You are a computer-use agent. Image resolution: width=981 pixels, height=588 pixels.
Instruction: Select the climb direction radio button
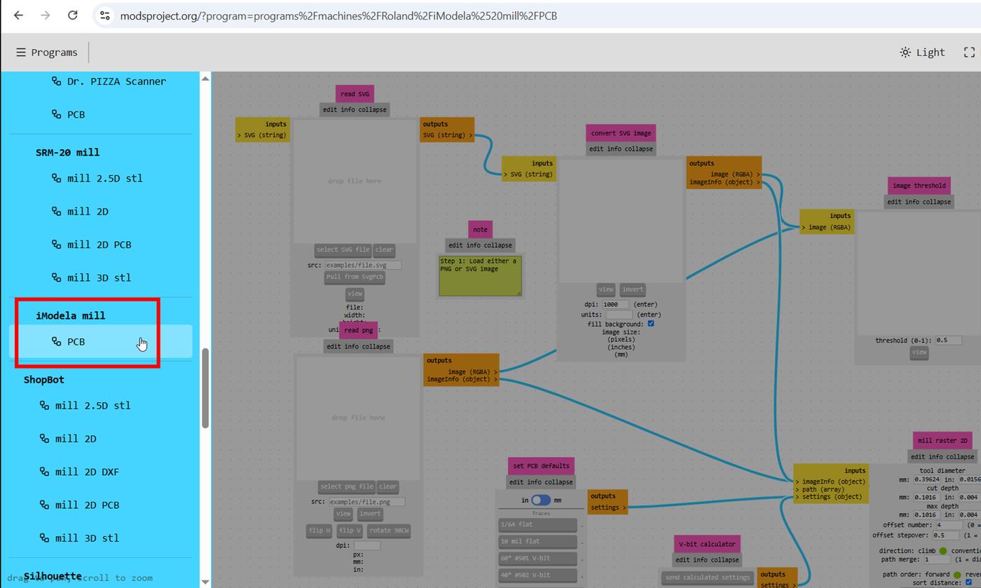click(x=943, y=551)
